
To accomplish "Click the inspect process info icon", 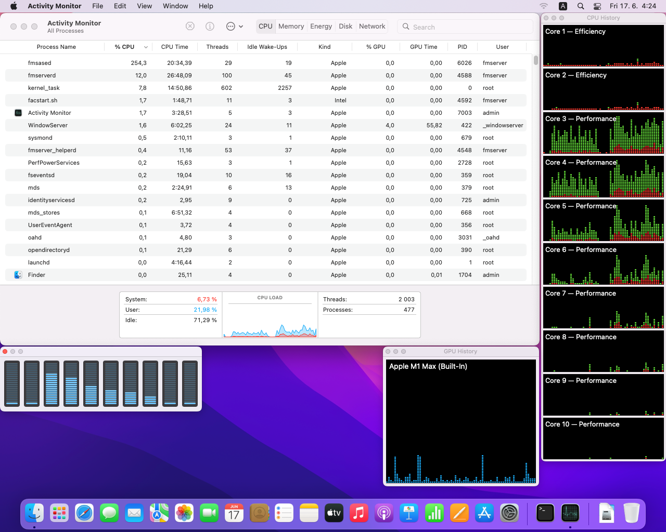I will point(210,26).
